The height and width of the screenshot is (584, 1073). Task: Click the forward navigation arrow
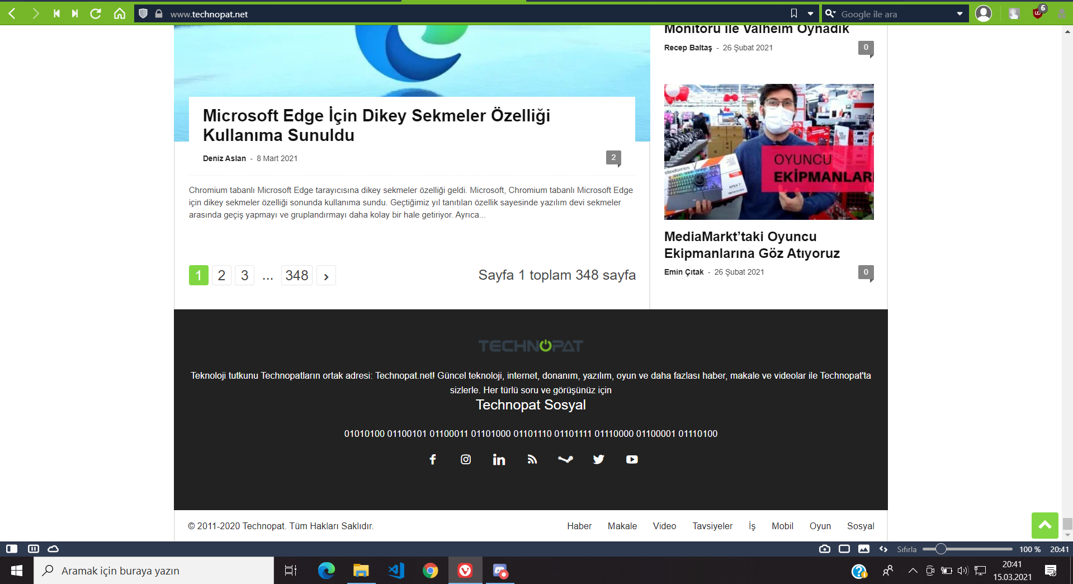(x=36, y=13)
